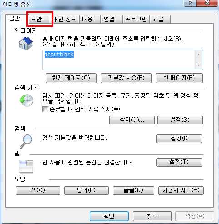Open tab settings with 설정(T) button
219x224 pixels.
pyautogui.click(x=179, y=162)
